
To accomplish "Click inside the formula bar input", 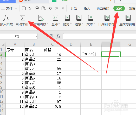I will tap(99, 36).
